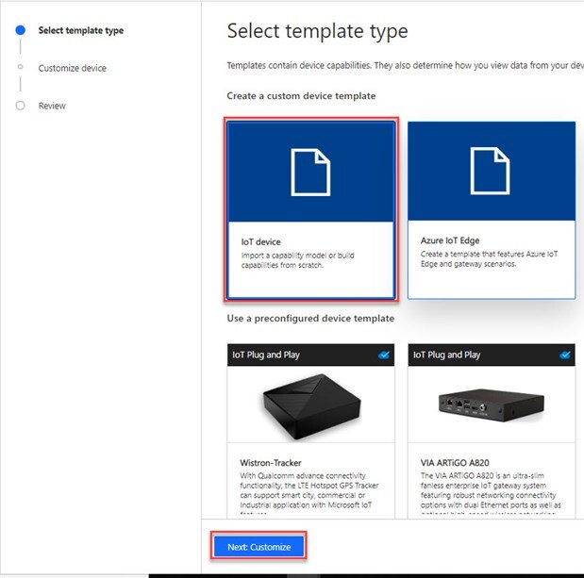This screenshot has width=584, height=578.
Task: Click the certified badge icon on the Wistron-Tracker card
Action: coord(384,355)
